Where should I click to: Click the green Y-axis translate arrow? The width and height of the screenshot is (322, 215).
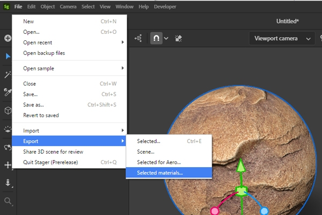tap(241, 166)
